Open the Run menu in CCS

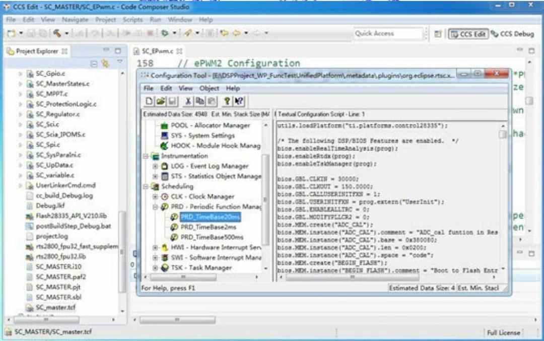[x=156, y=20]
